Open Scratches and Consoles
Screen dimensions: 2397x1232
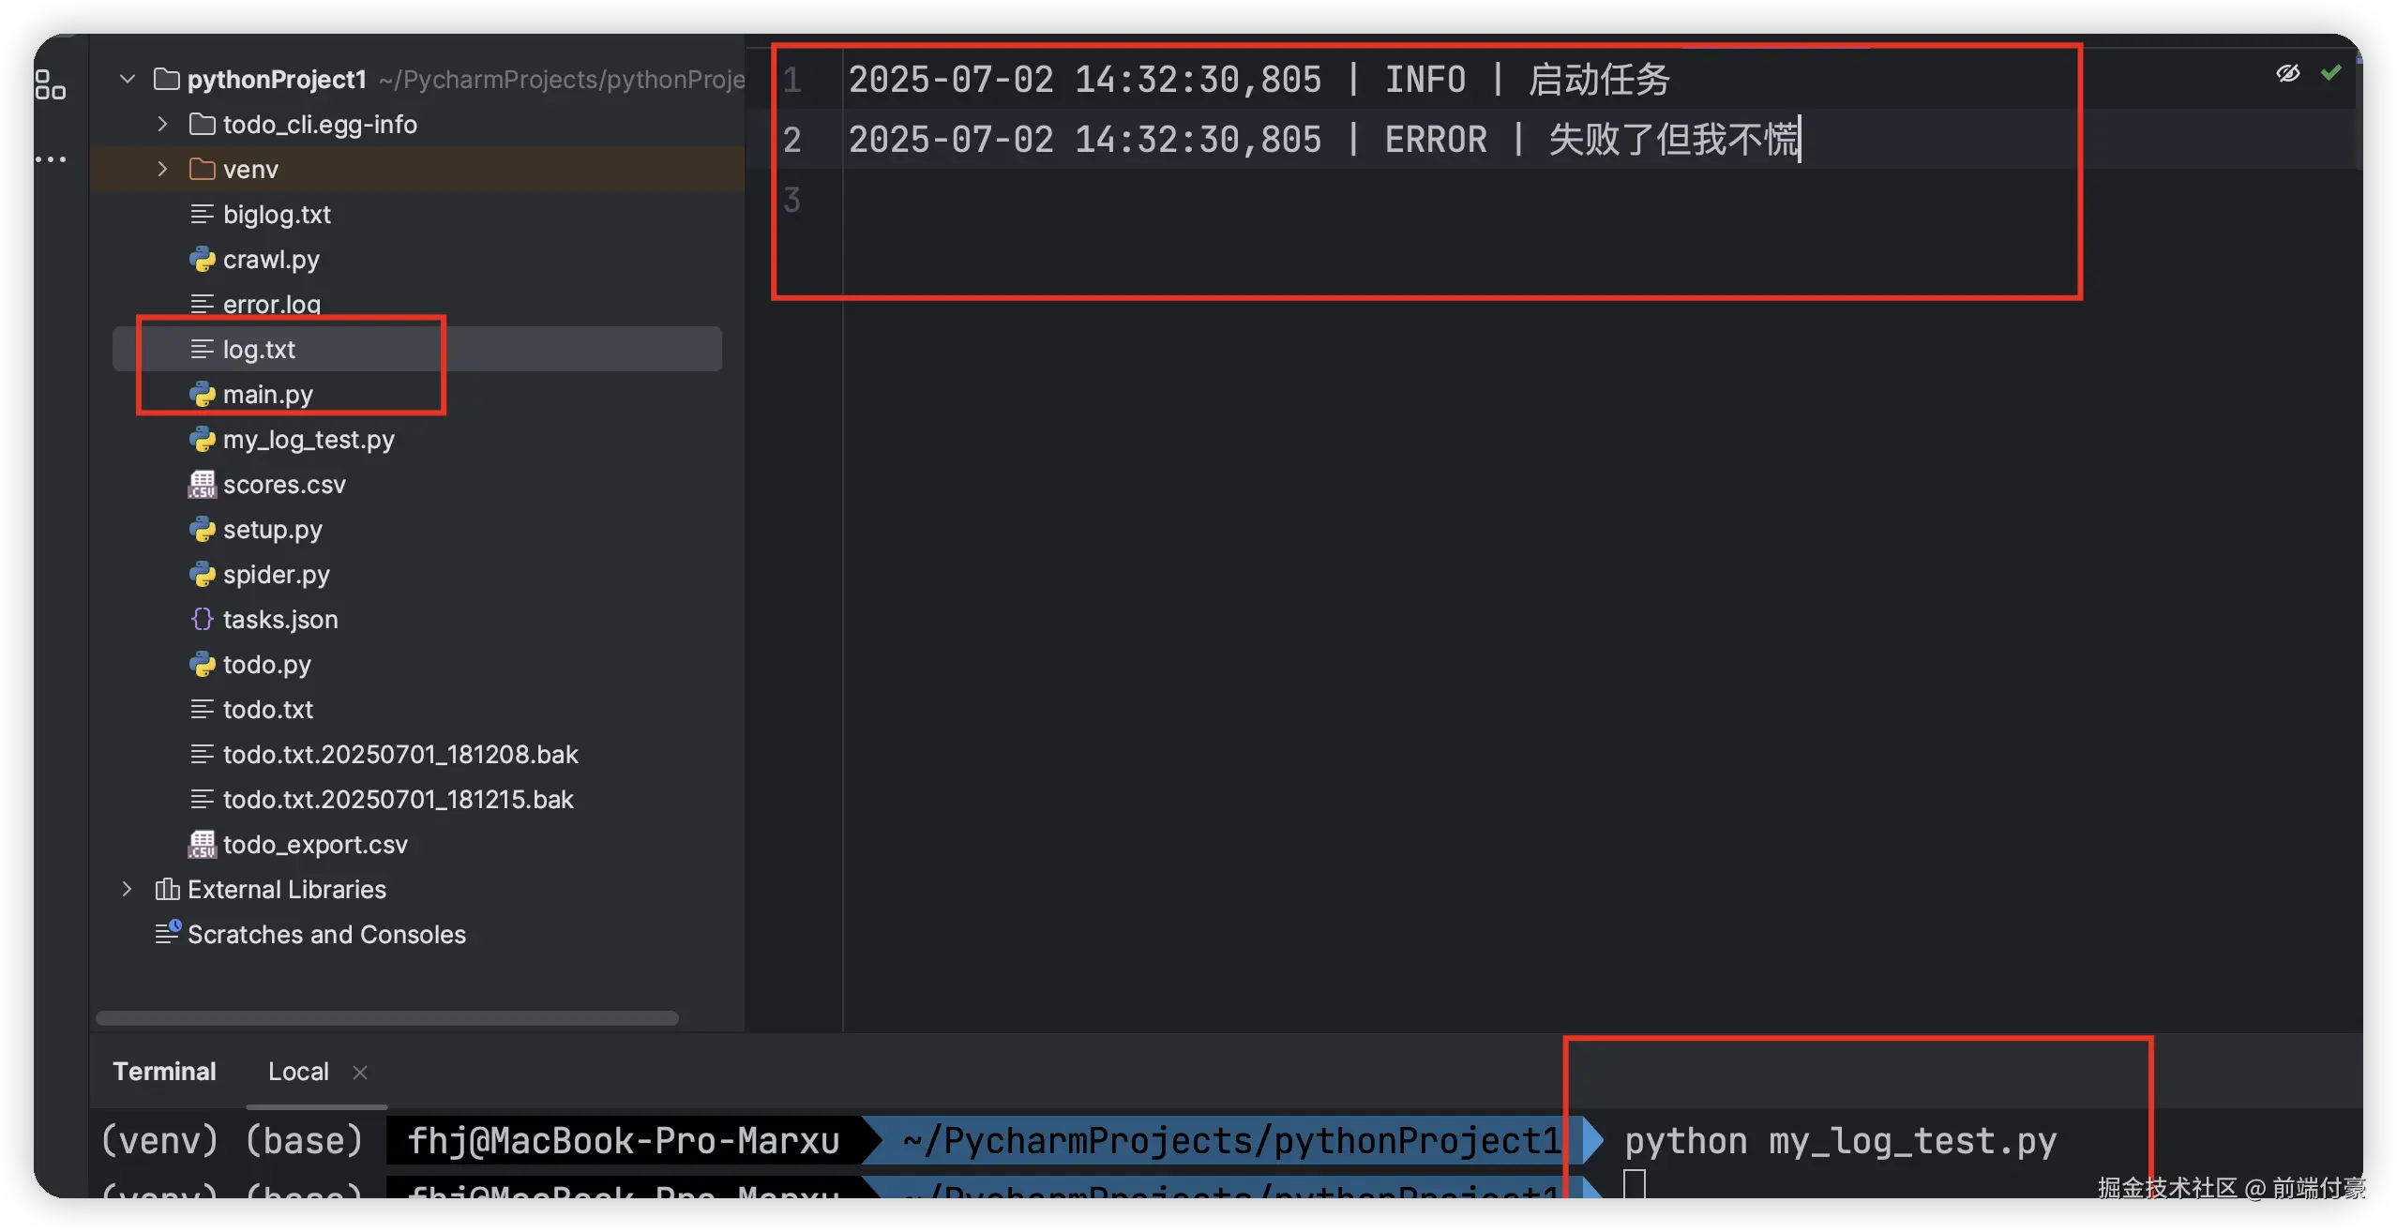[325, 935]
